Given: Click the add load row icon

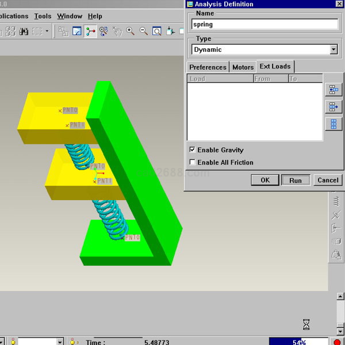Looking at the screenshot, I should [x=333, y=89].
